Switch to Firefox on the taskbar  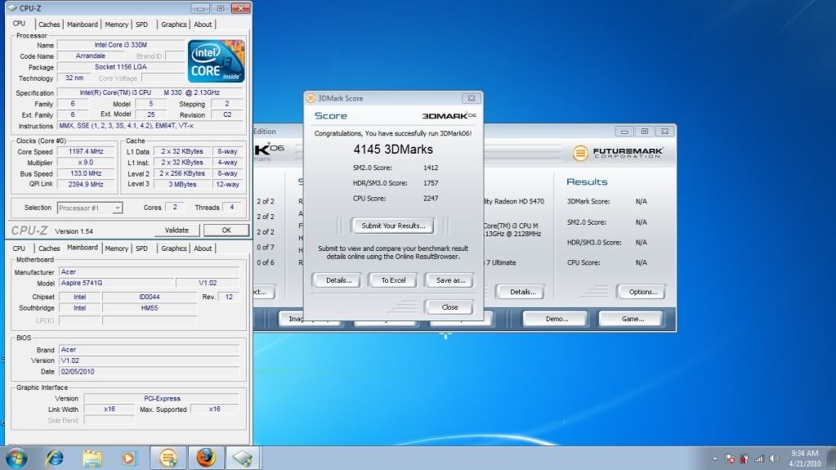[x=206, y=458]
